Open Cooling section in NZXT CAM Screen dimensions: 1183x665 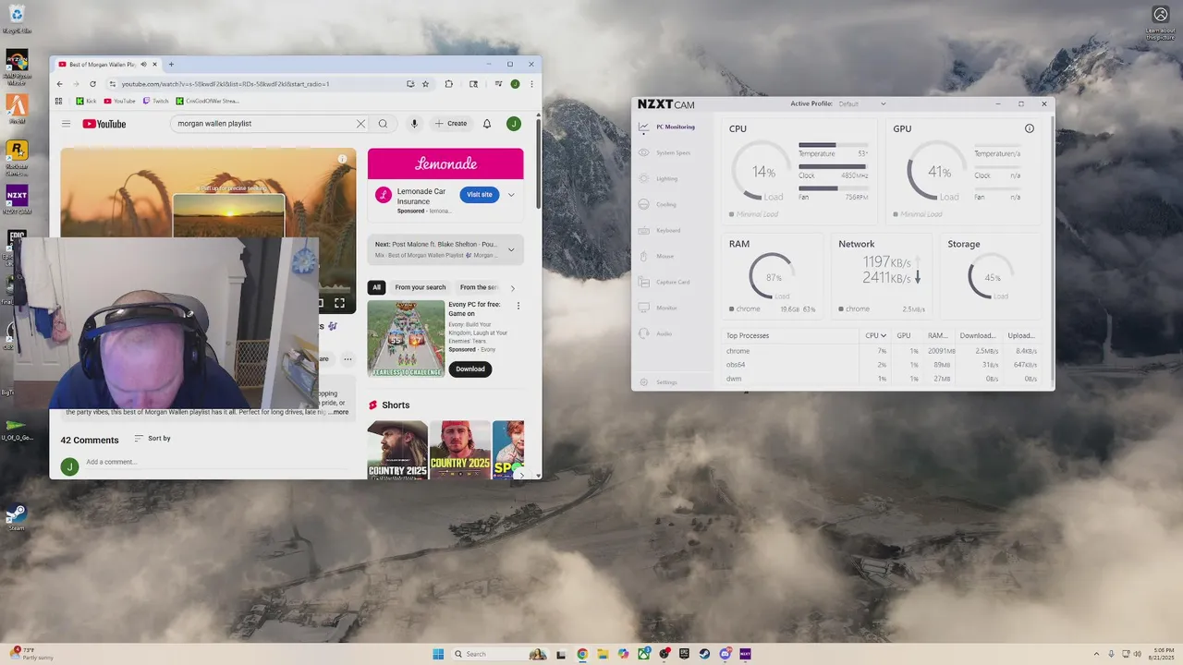point(658,204)
